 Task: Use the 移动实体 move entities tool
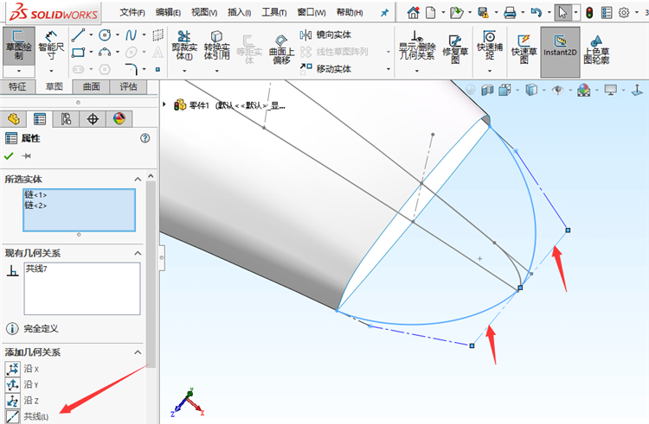pos(325,68)
